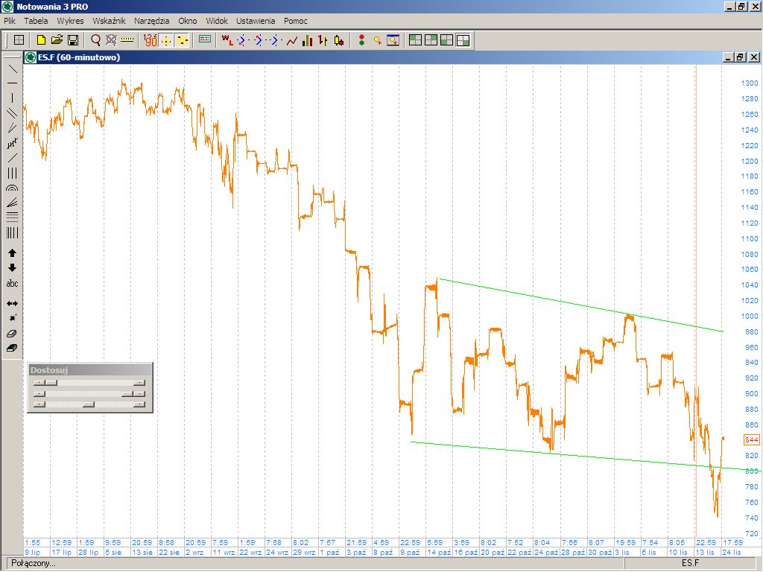Image resolution: width=763 pixels, height=572 pixels.
Task: Select the horizontal double-arrow move tool
Action: [12, 304]
